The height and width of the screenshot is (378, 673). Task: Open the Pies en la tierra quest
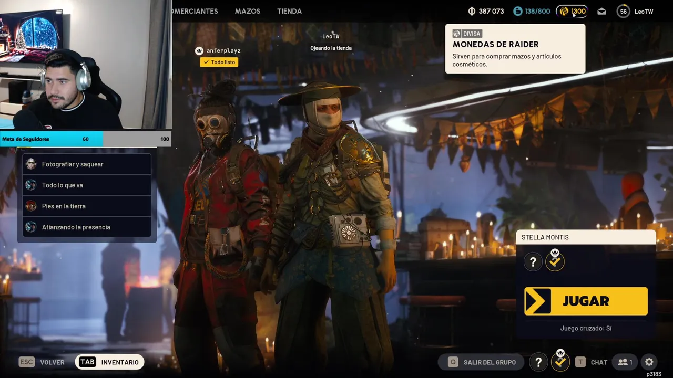coord(87,206)
